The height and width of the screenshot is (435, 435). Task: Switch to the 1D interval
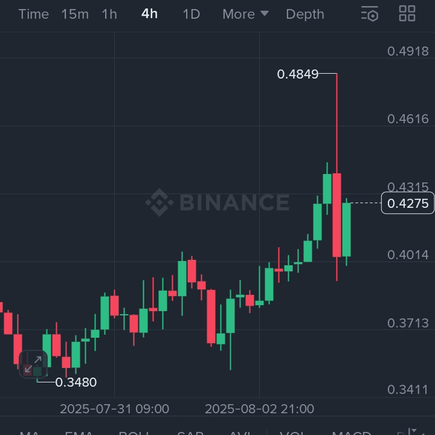[191, 14]
